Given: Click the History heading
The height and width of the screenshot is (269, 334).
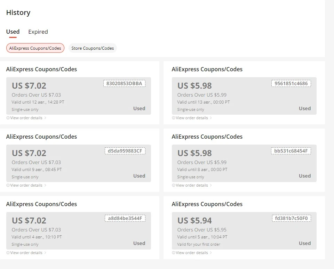Looking at the screenshot, I should point(18,13).
